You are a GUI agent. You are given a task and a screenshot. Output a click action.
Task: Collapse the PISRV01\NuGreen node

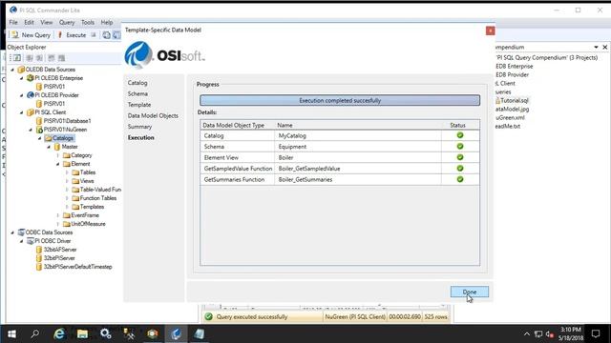pos(31,130)
